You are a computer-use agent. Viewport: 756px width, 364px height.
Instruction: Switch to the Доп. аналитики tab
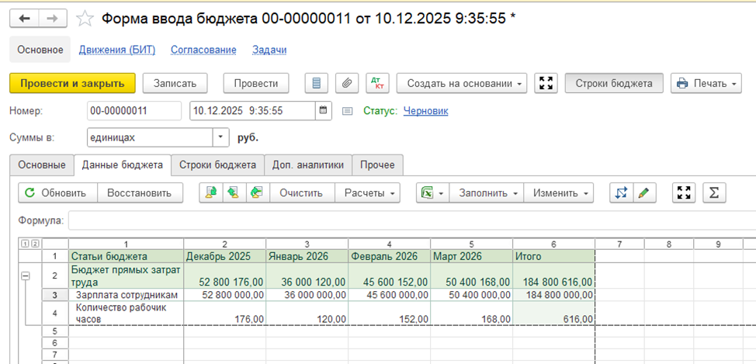(x=308, y=165)
